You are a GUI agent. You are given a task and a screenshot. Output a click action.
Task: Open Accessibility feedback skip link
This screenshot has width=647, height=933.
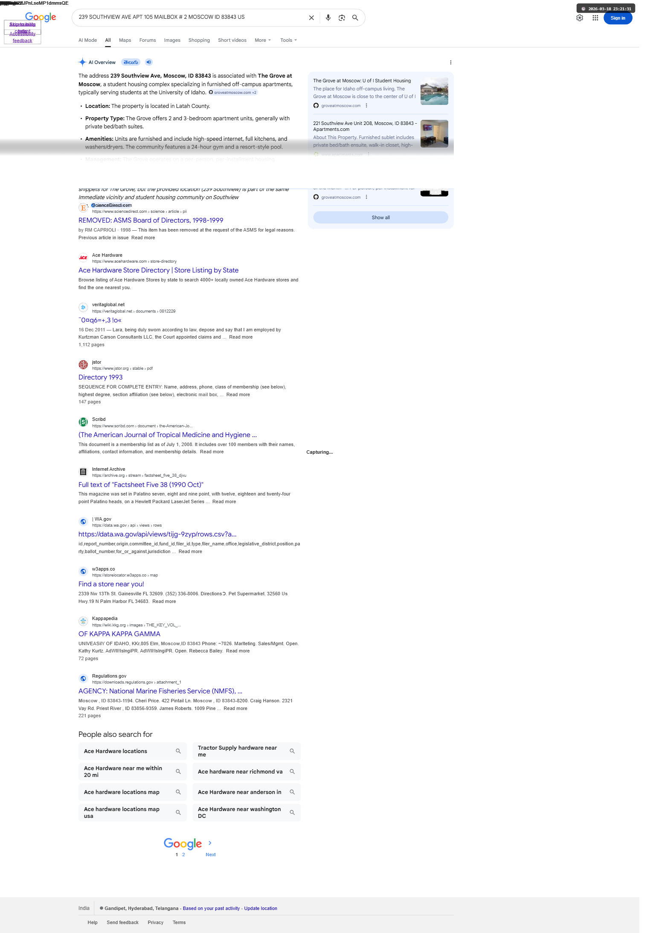(x=22, y=37)
